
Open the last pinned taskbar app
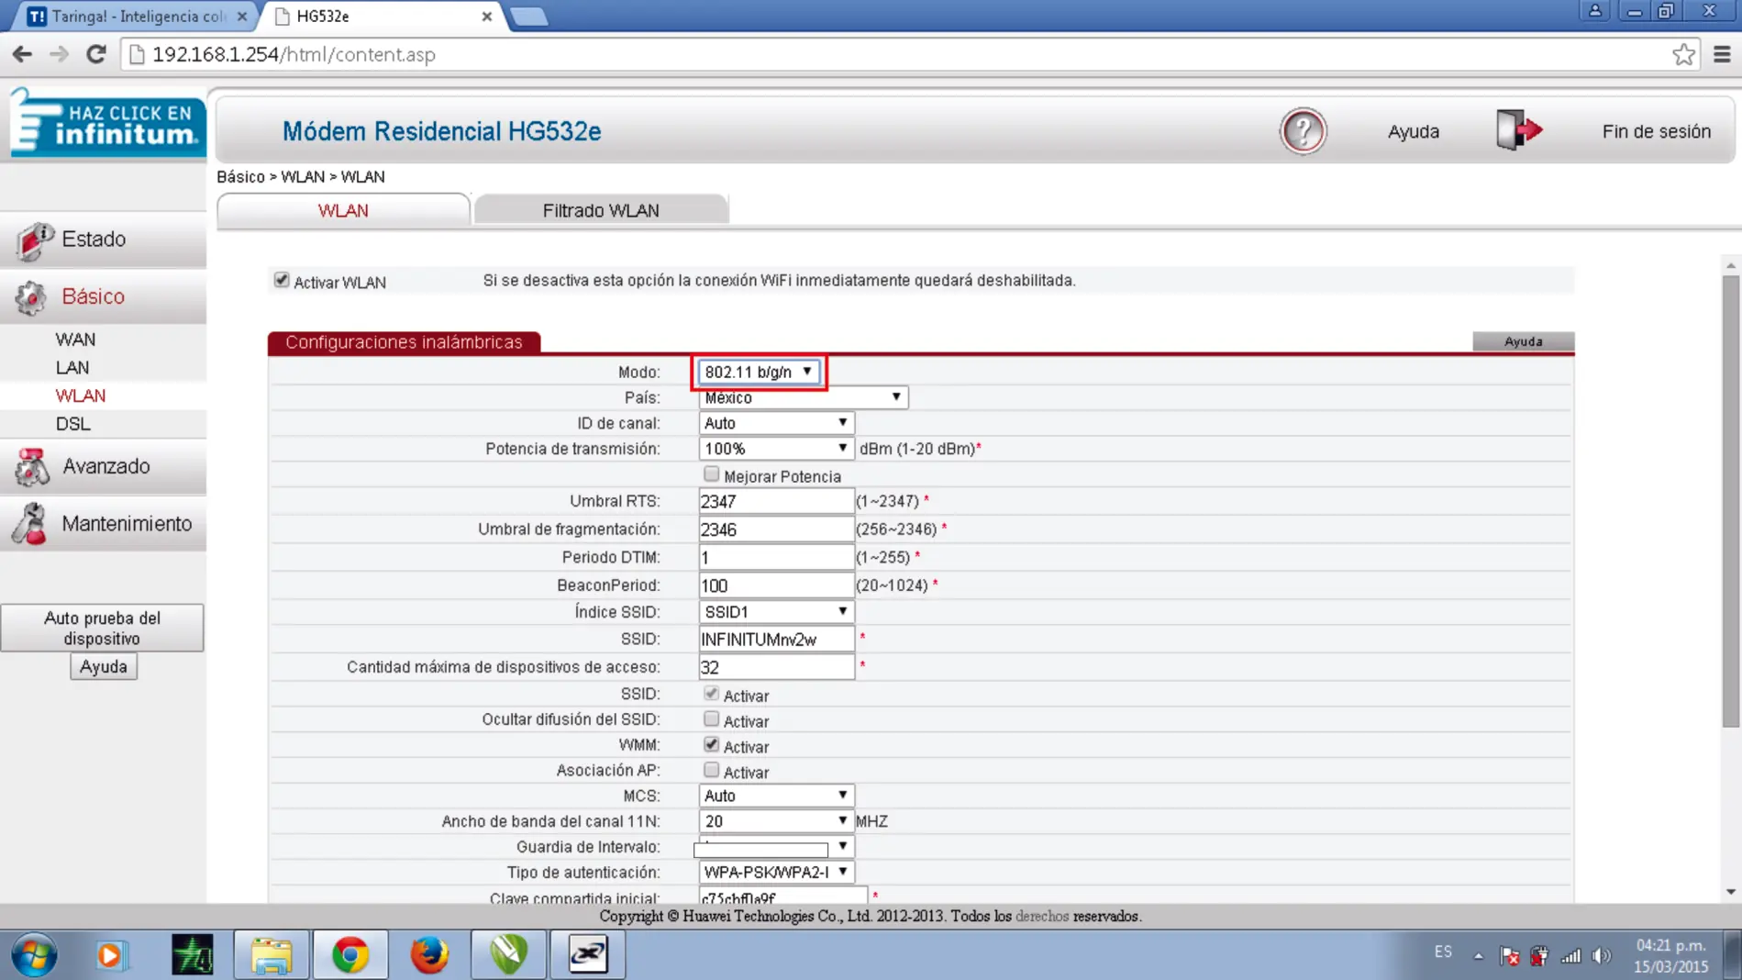587,955
